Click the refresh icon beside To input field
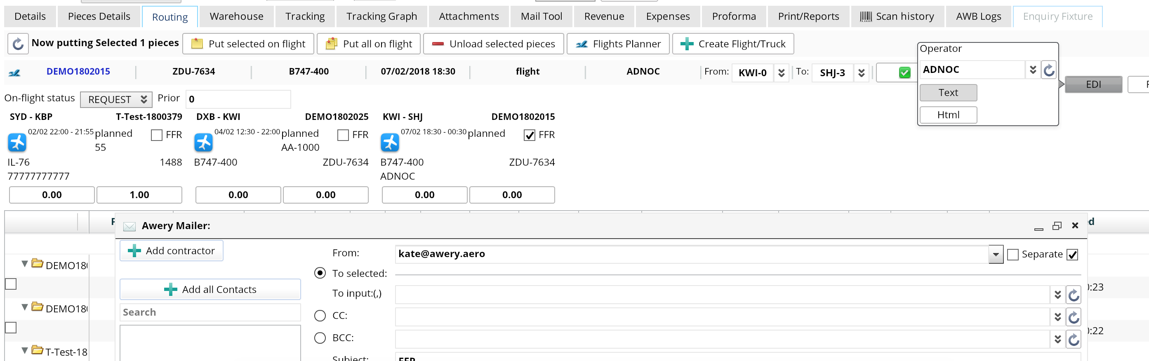Viewport: 1149px width, 361px height. 1073,295
